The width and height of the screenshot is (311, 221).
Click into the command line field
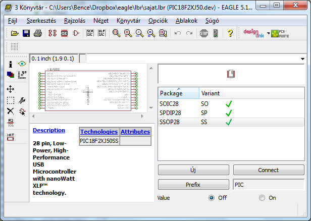coord(192,59)
